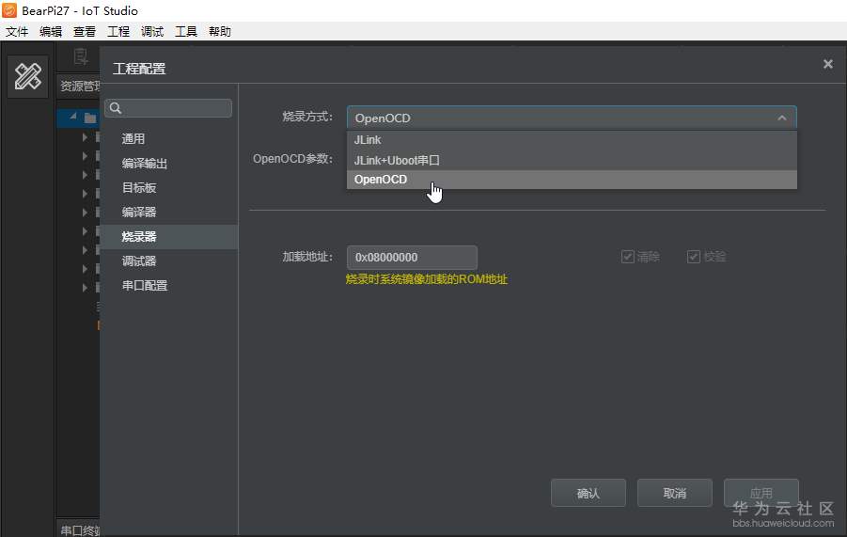
Task: Open the 编辑 menu
Action: click(51, 32)
